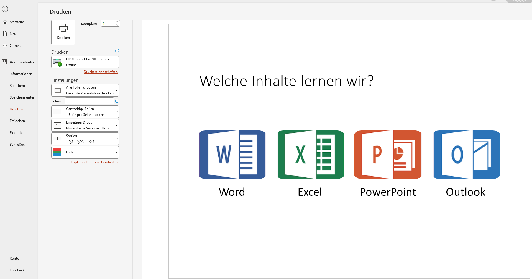Click the Einseitiger Druck page icon
This screenshot has height=279, width=532.
pos(58,125)
